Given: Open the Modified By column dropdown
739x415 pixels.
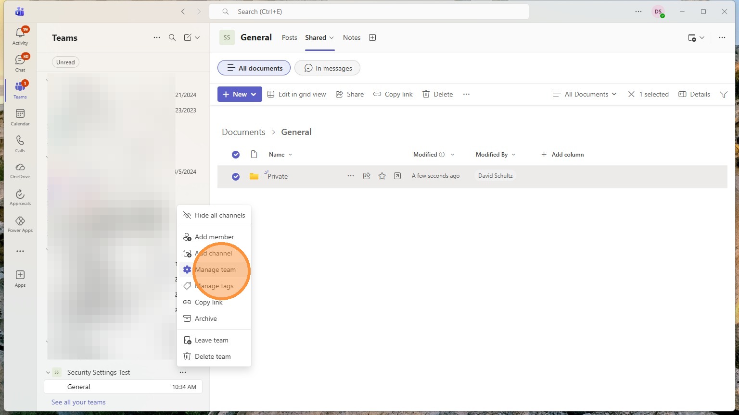Looking at the screenshot, I should click(496, 155).
